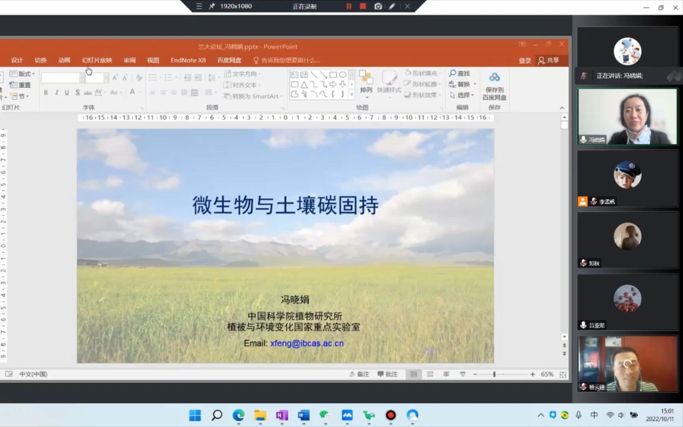Pin the recorder toolbar
The width and height of the screenshot is (683, 427).
click(212, 6)
